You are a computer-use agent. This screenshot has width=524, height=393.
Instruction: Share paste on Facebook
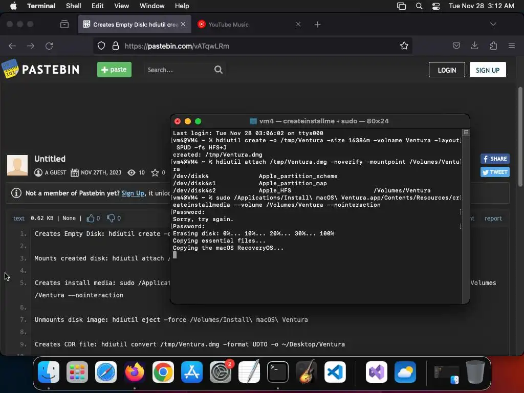pyautogui.click(x=495, y=159)
